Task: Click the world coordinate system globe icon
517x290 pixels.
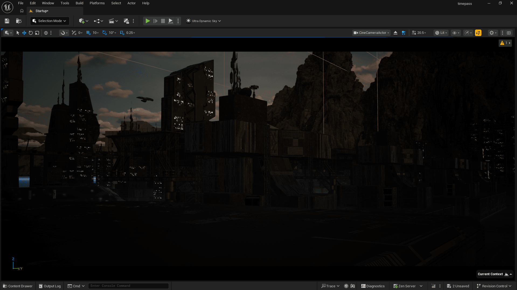Action: [46, 33]
